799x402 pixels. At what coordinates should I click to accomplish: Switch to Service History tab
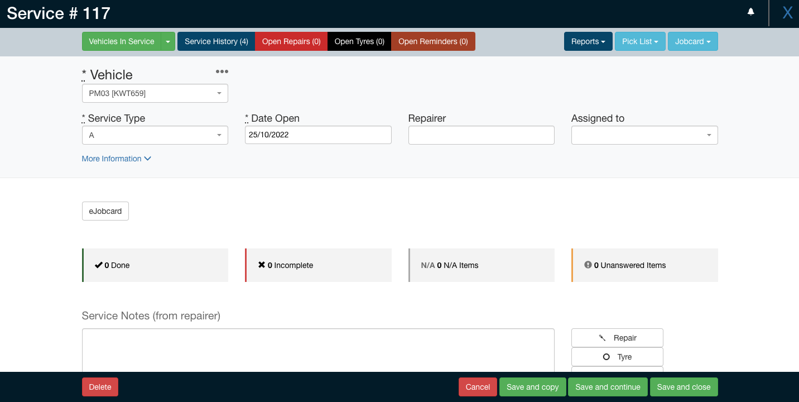(x=216, y=41)
